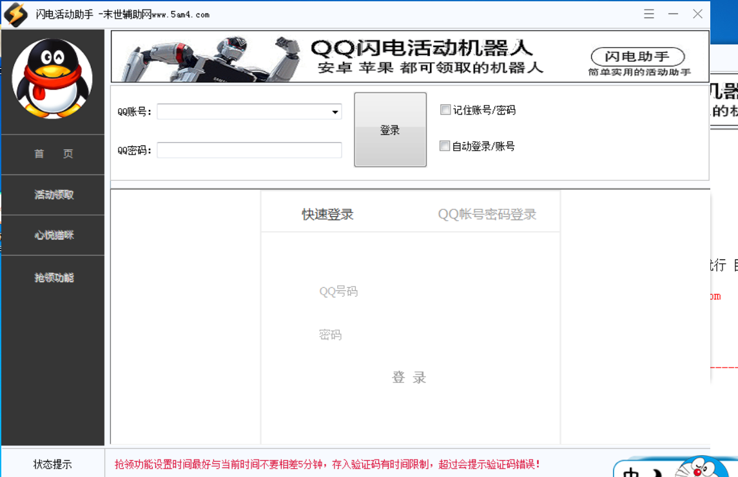Screen dimensions: 738x477
Task: Click the large 登录 button
Action: coord(390,129)
